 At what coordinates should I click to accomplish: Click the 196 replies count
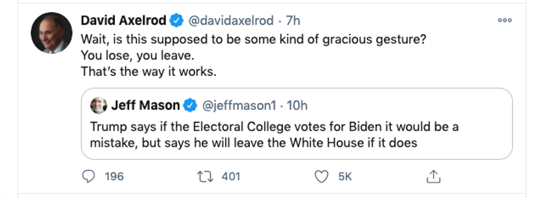pos(114,177)
